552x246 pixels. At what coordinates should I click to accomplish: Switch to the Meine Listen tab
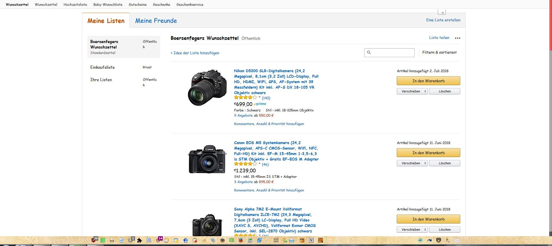point(106,20)
